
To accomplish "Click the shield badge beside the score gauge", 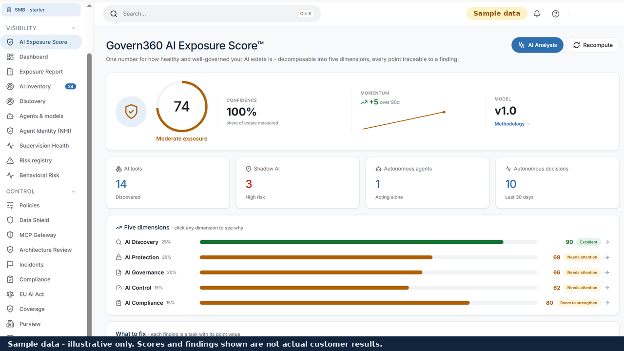I will coord(131,112).
